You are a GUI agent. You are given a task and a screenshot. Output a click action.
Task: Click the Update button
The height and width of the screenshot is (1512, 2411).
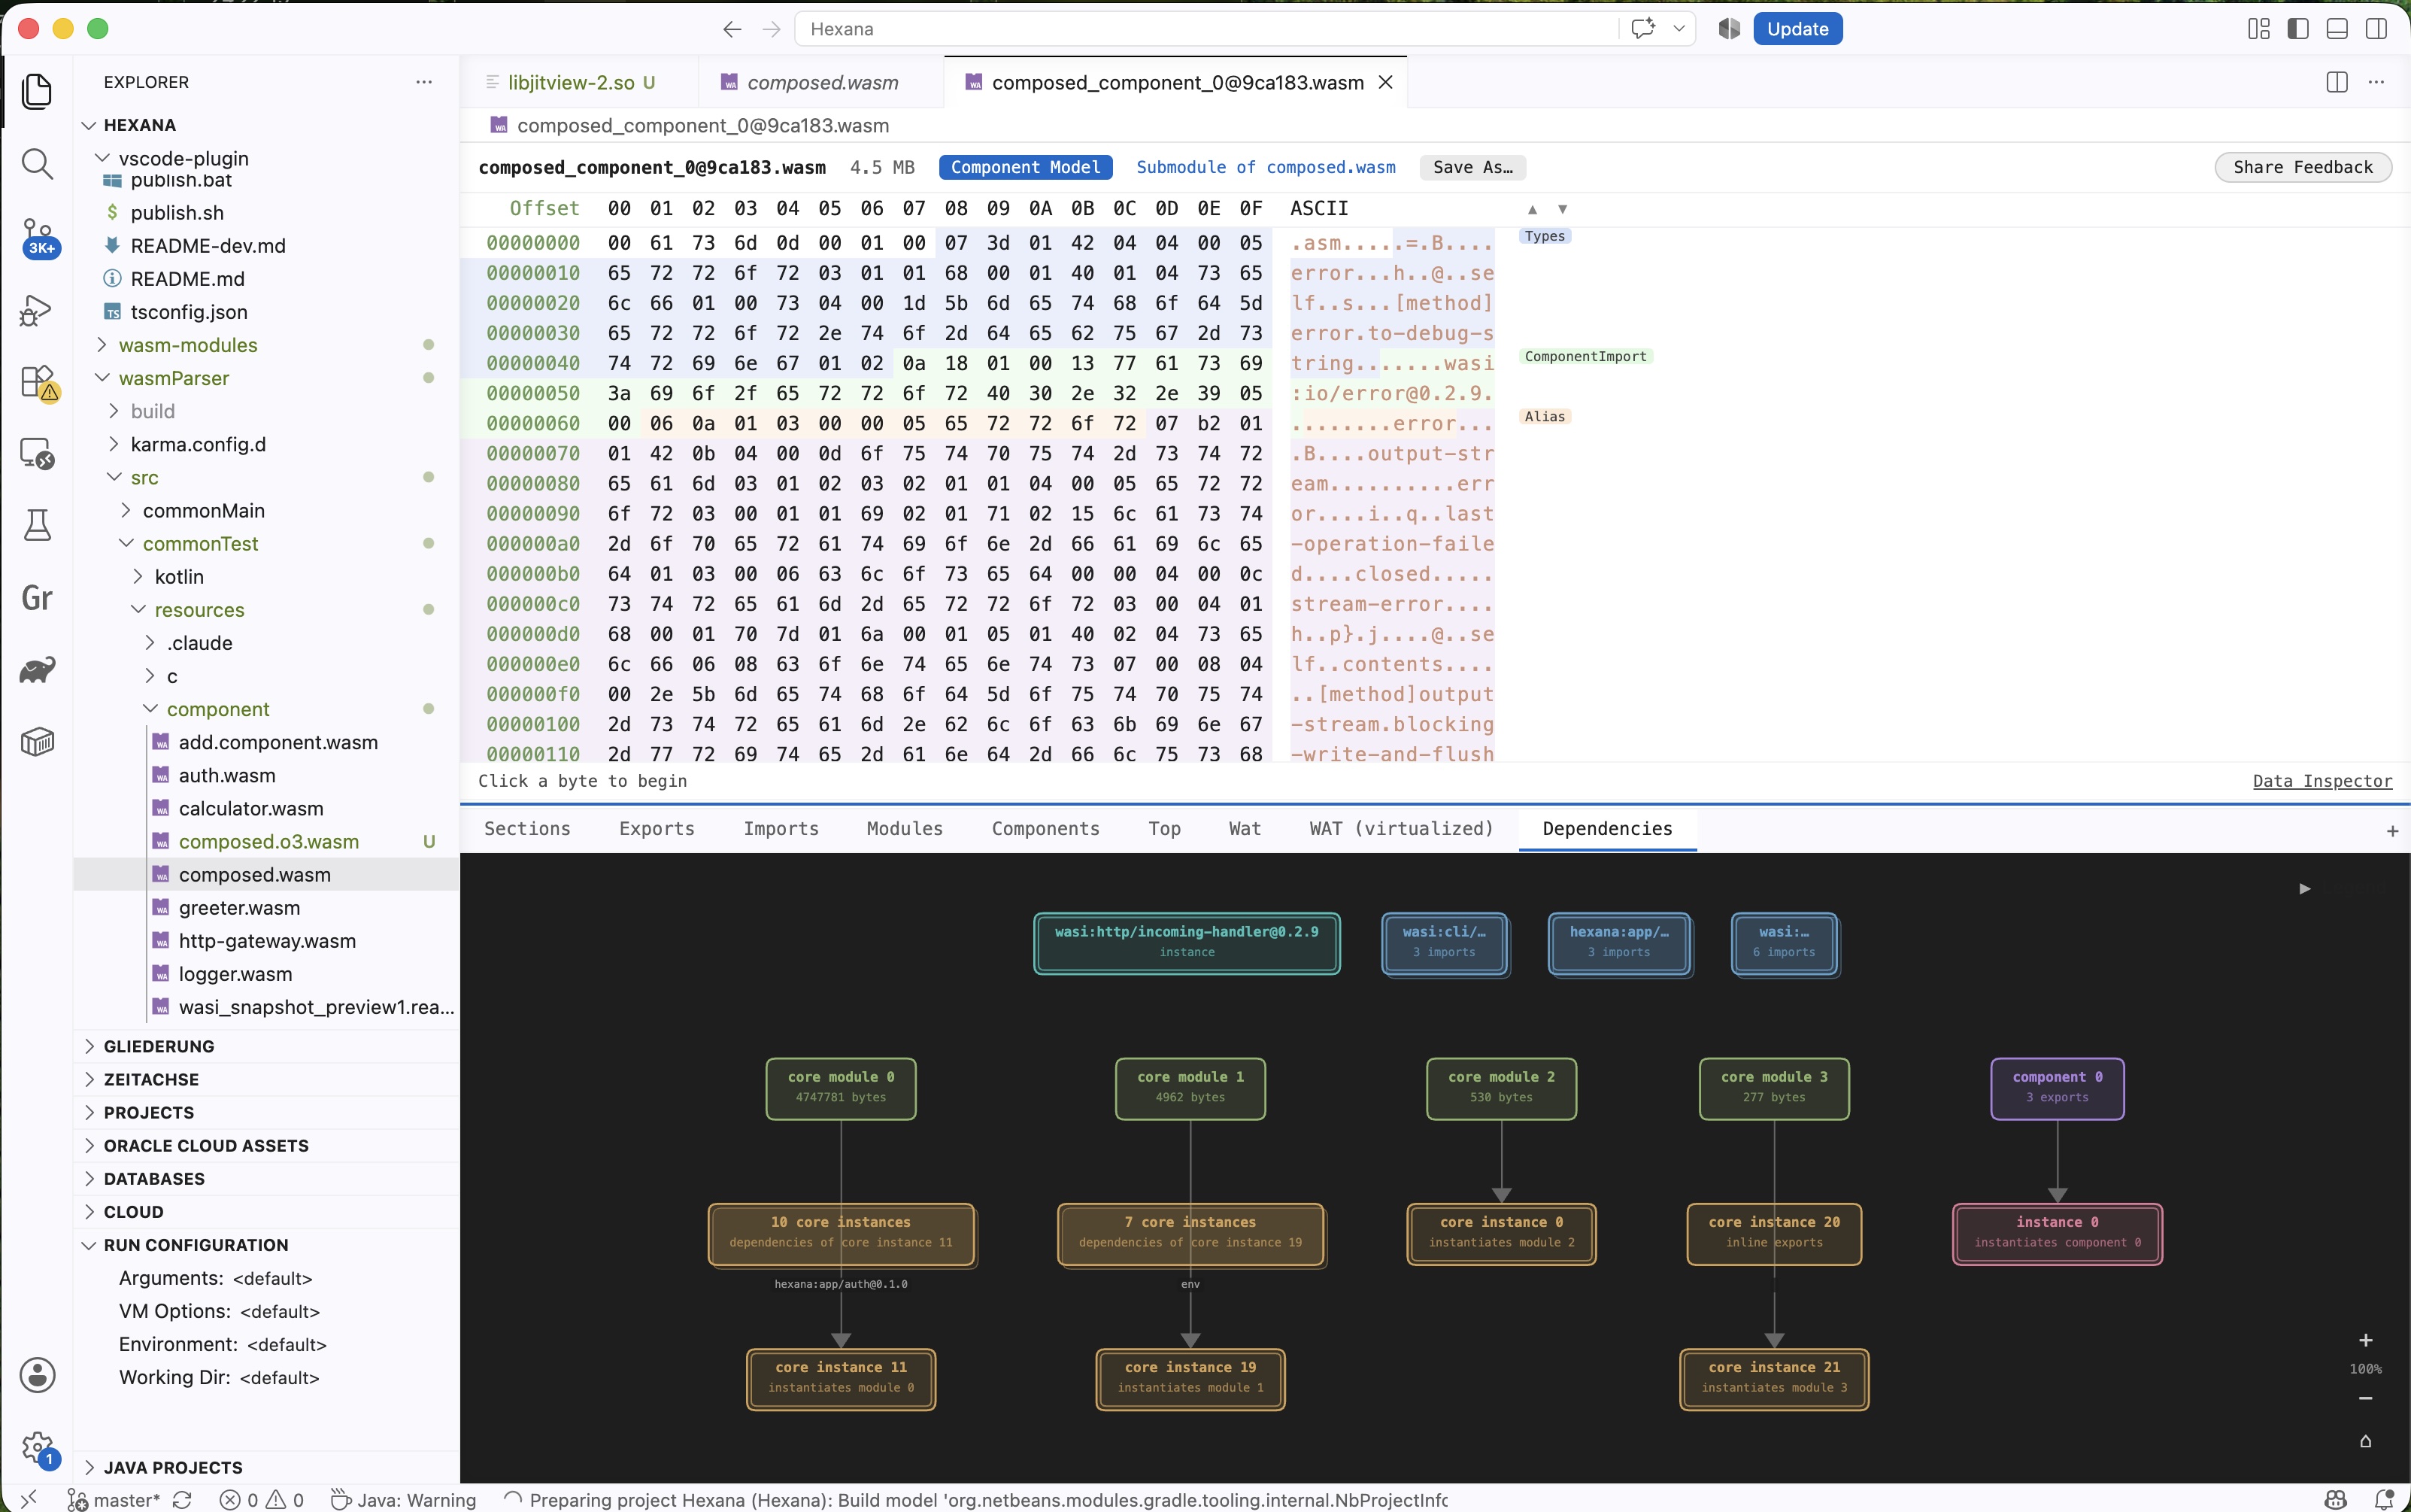(1797, 29)
